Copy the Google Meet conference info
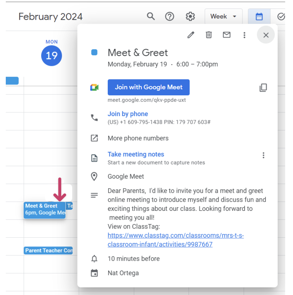The image size is (293, 295). tap(263, 88)
